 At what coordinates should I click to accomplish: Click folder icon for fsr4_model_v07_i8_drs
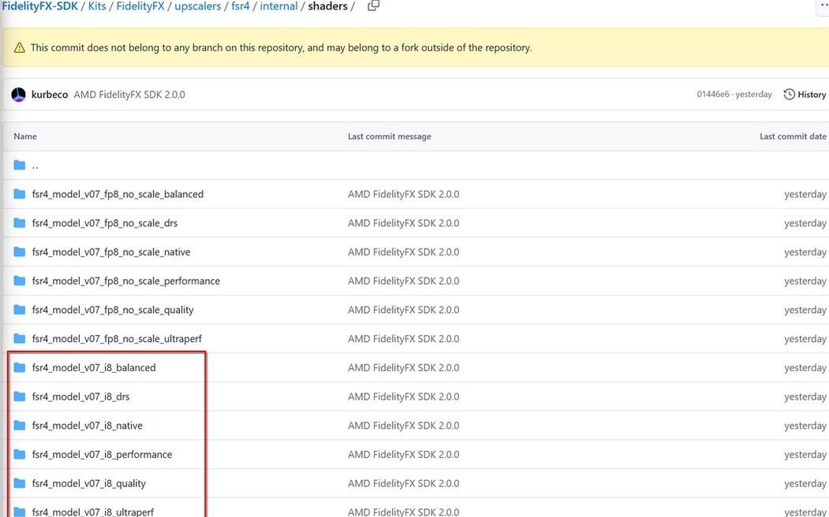20,396
